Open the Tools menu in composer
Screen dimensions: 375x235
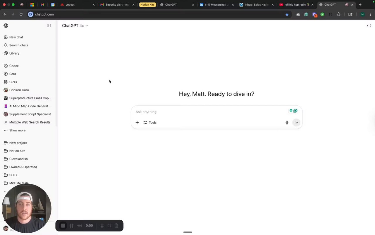click(x=150, y=123)
